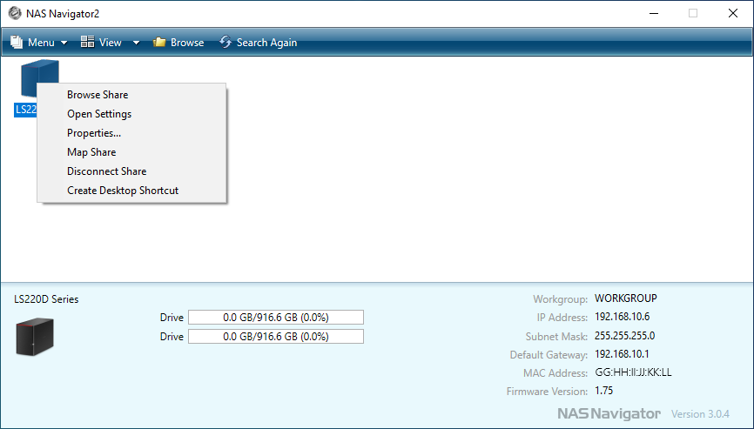The image size is (754, 429).
Task: Expand the Menu dropdown arrow
Action: tap(64, 43)
